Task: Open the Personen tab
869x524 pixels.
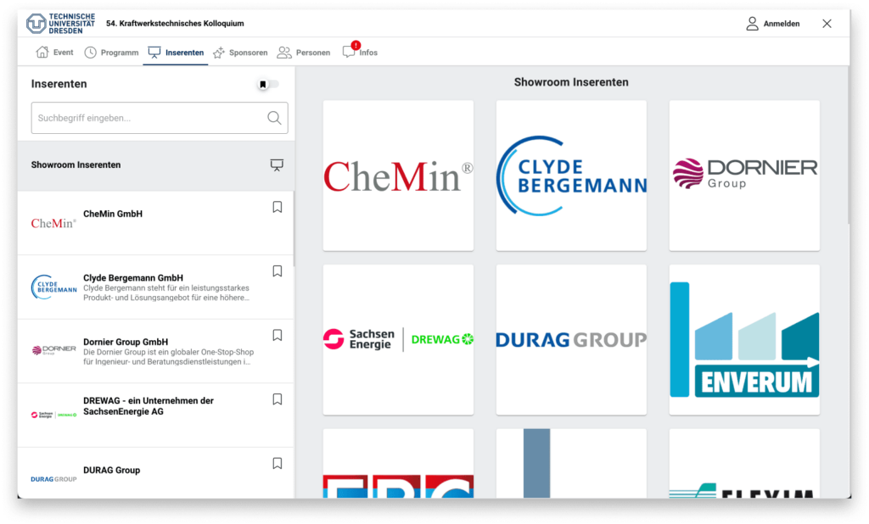Action: [x=304, y=53]
